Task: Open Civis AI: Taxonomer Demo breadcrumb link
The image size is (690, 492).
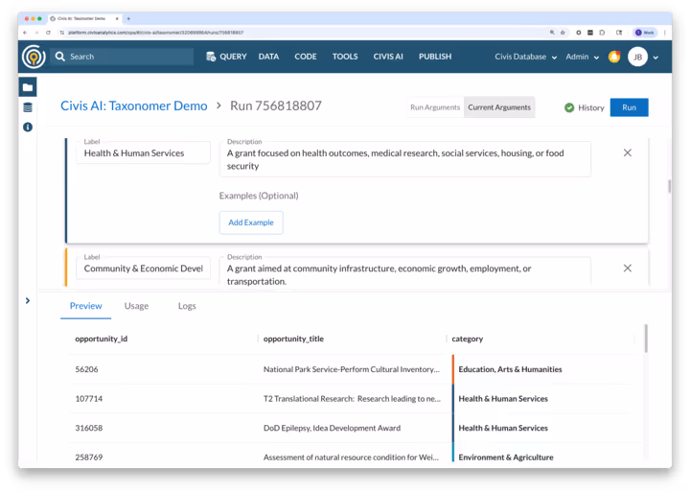Action: click(x=134, y=105)
